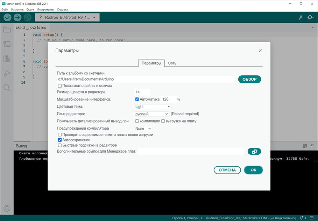The image size is (318, 221).
Task: Click the Arduino IDE app icon in title bar
Action: click(x=3, y=3)
